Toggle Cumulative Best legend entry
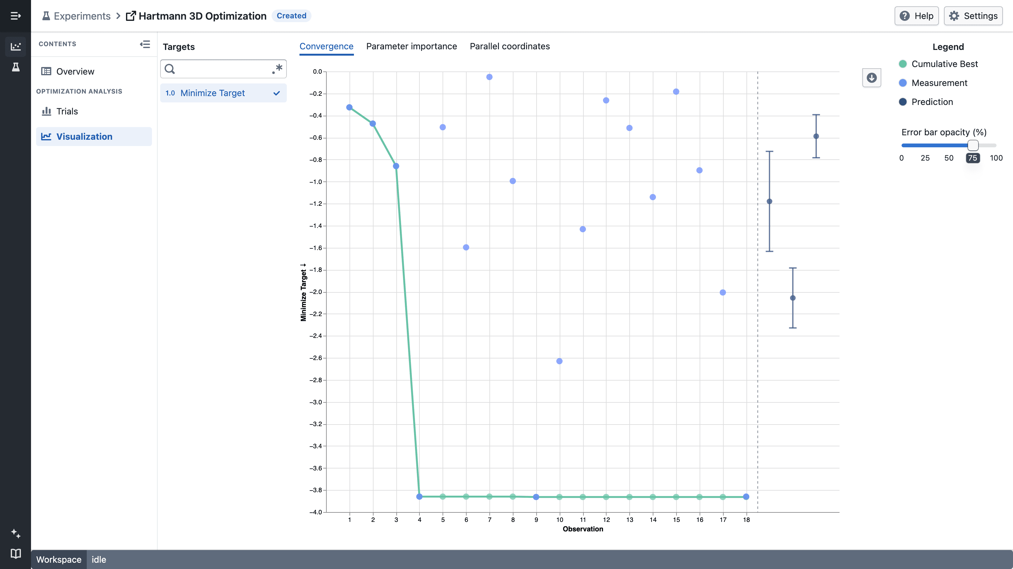 point(938,64)
